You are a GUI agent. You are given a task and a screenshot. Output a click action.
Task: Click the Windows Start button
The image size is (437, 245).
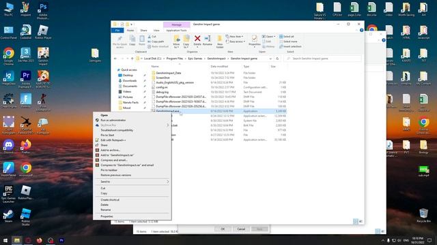coord(5,240)
